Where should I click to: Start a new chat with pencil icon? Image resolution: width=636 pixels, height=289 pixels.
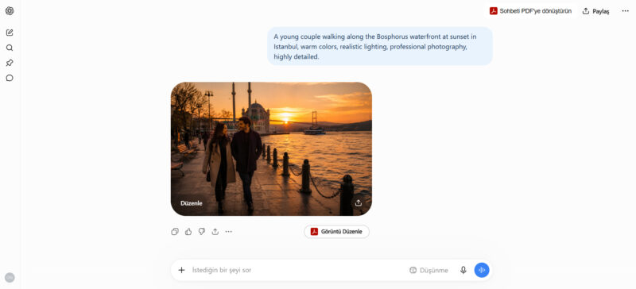click(x=10, y=33)
